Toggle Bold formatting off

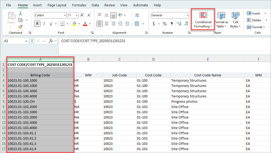[37, 24]
